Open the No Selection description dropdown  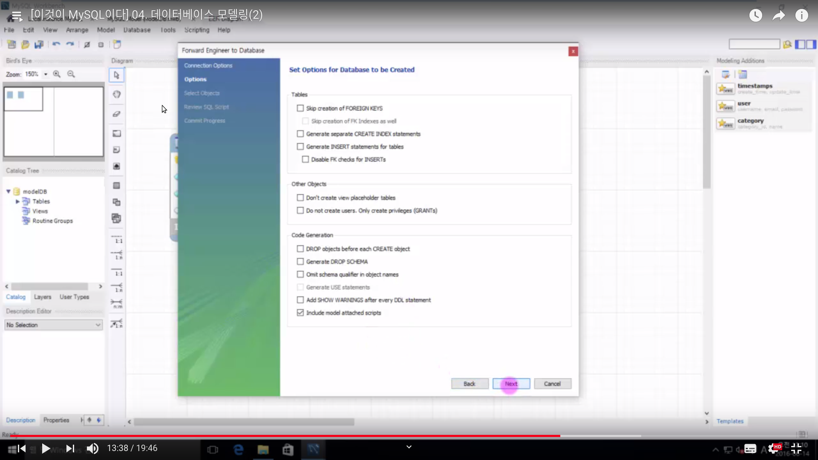coord(54,325)
